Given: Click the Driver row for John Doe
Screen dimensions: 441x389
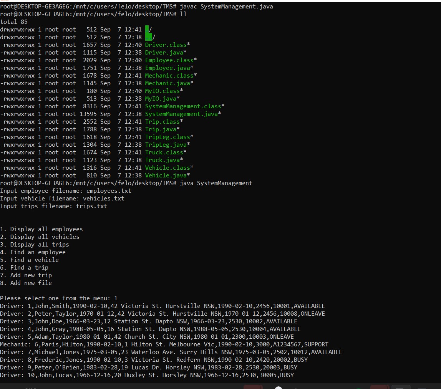Looking at the screenshot, I should click(149, 321).
